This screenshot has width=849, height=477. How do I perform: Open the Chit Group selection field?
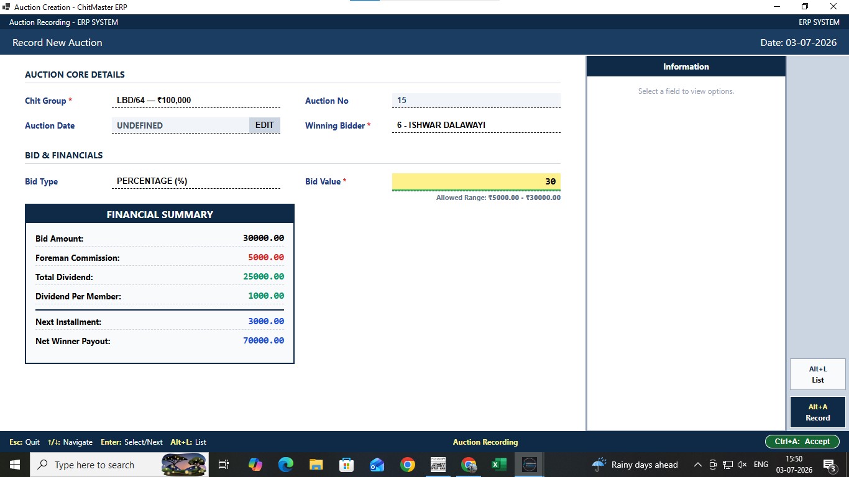pos(196,101)
